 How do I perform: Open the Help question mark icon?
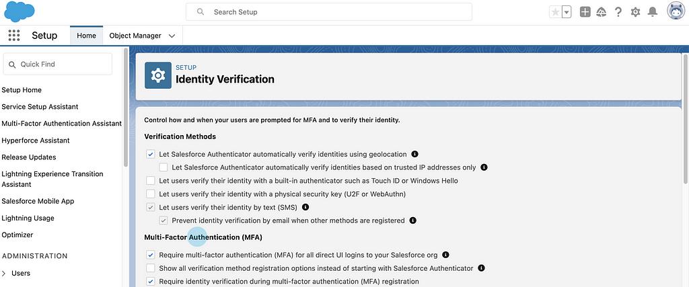tap(618, 12)
